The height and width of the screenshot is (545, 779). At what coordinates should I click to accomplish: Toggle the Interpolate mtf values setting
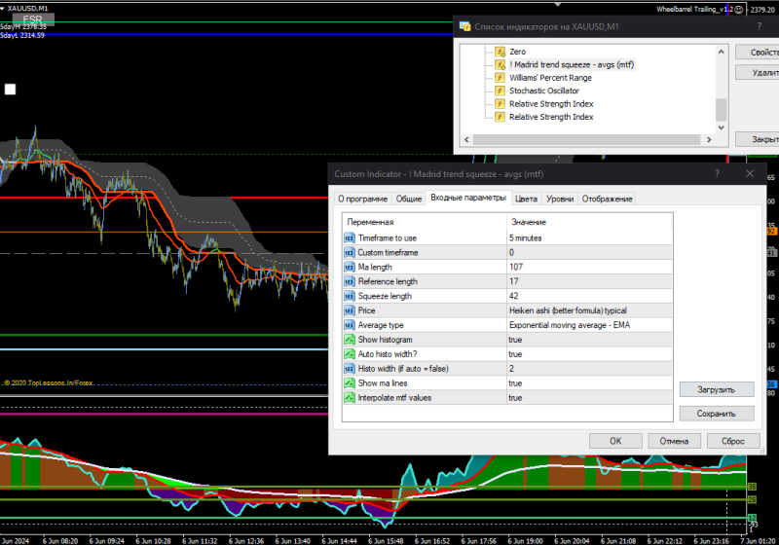tap(515, 398)
